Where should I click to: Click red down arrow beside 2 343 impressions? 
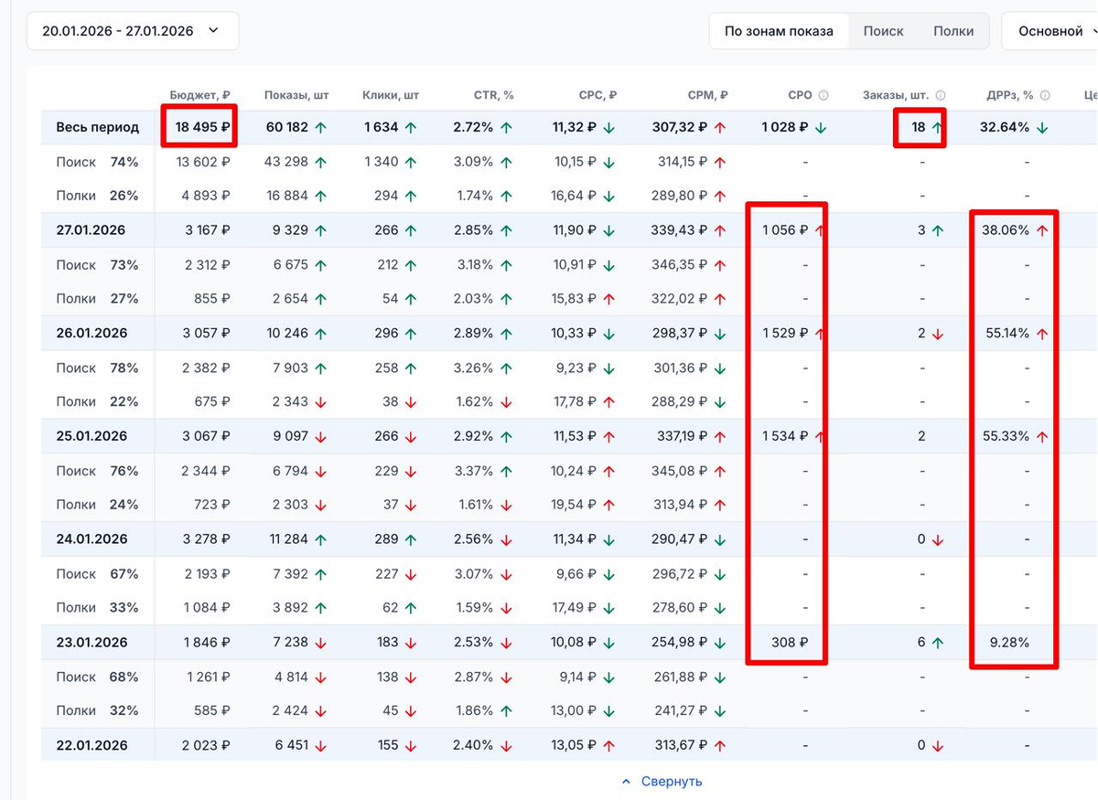pos(321,401)
